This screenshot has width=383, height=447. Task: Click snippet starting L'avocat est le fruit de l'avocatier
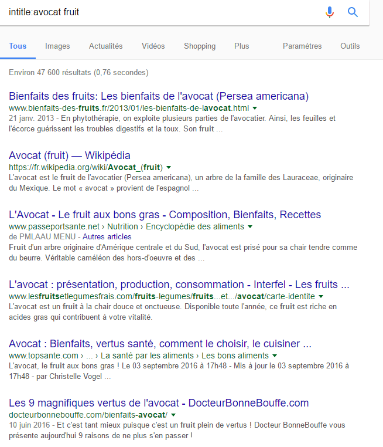(181, 183)
